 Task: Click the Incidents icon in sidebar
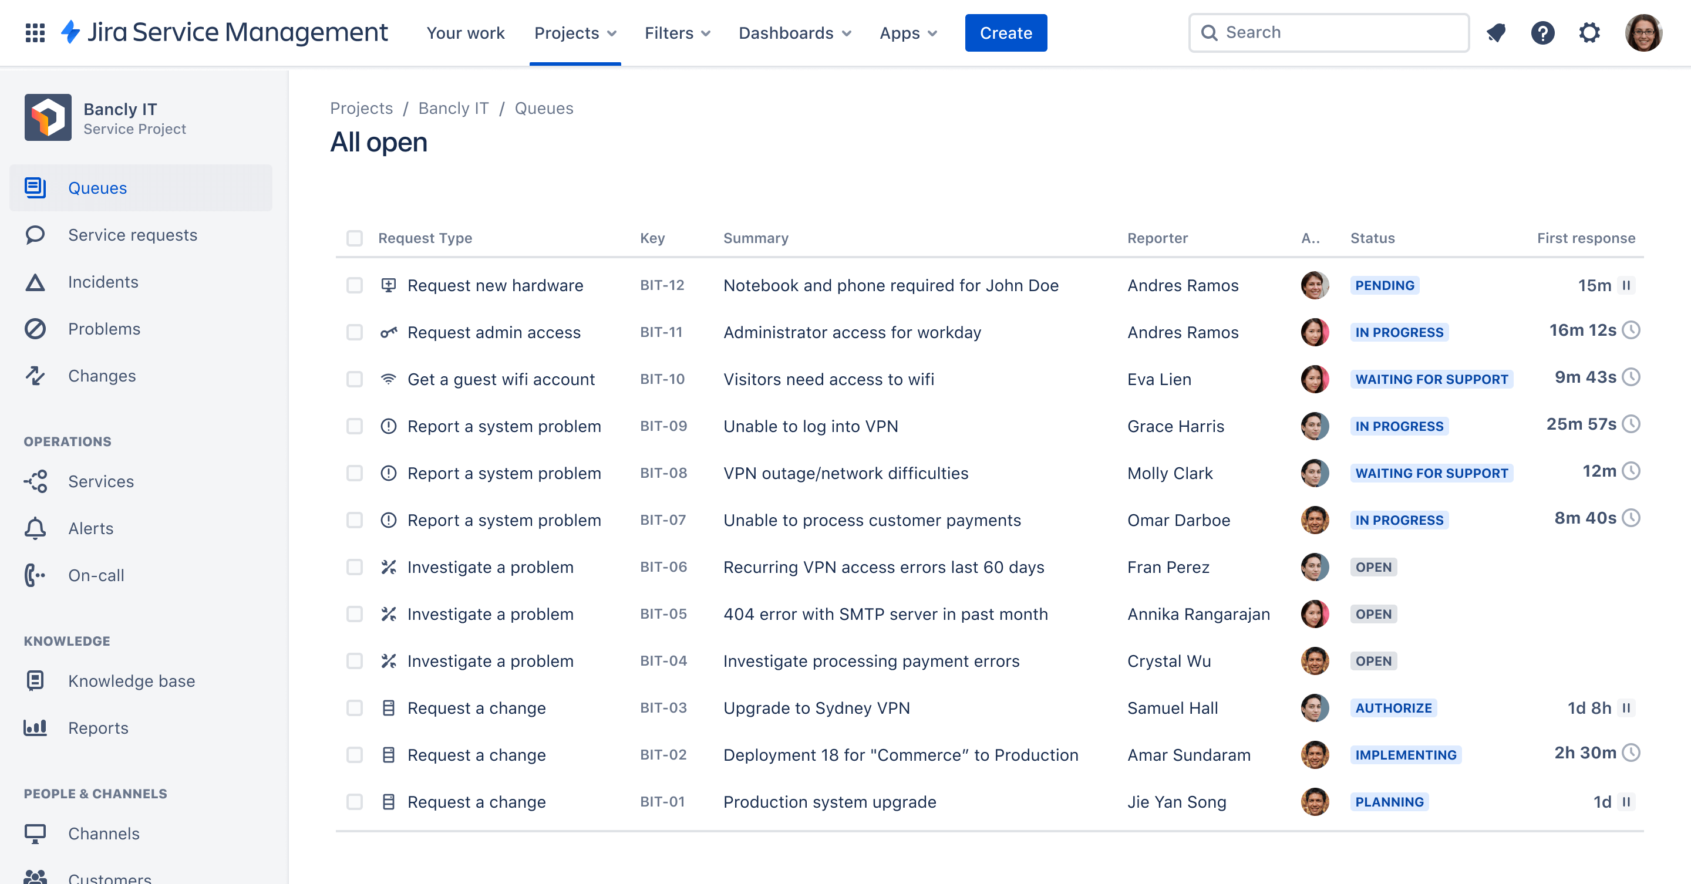pos(36,281)
